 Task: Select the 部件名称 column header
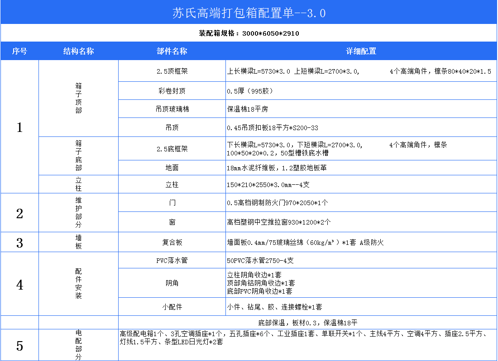pyautogui.click(x=172, y=51)
